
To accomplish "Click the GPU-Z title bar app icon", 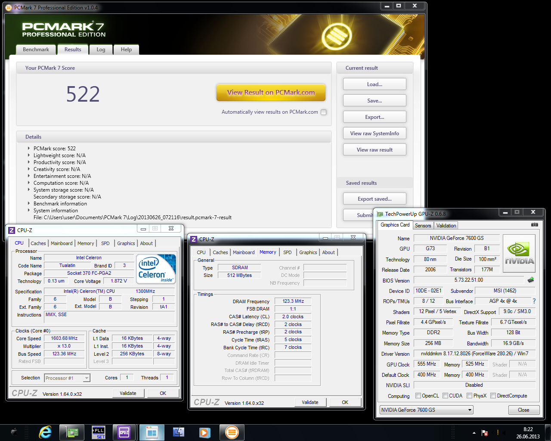I will (x=380, y=214).
